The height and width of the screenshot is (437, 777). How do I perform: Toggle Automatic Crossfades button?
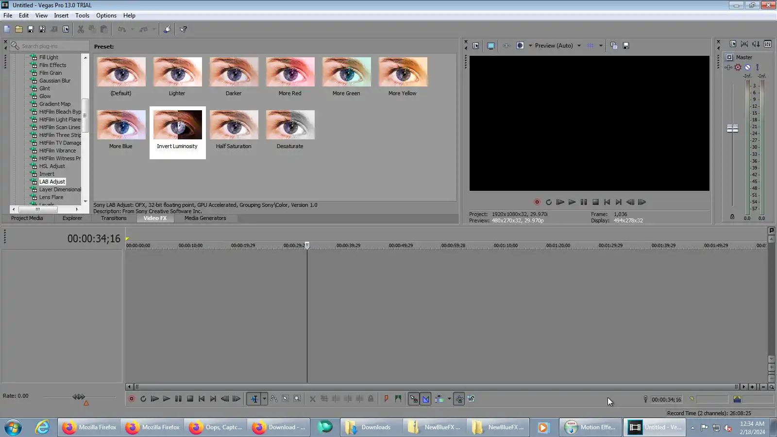[425, 399]
